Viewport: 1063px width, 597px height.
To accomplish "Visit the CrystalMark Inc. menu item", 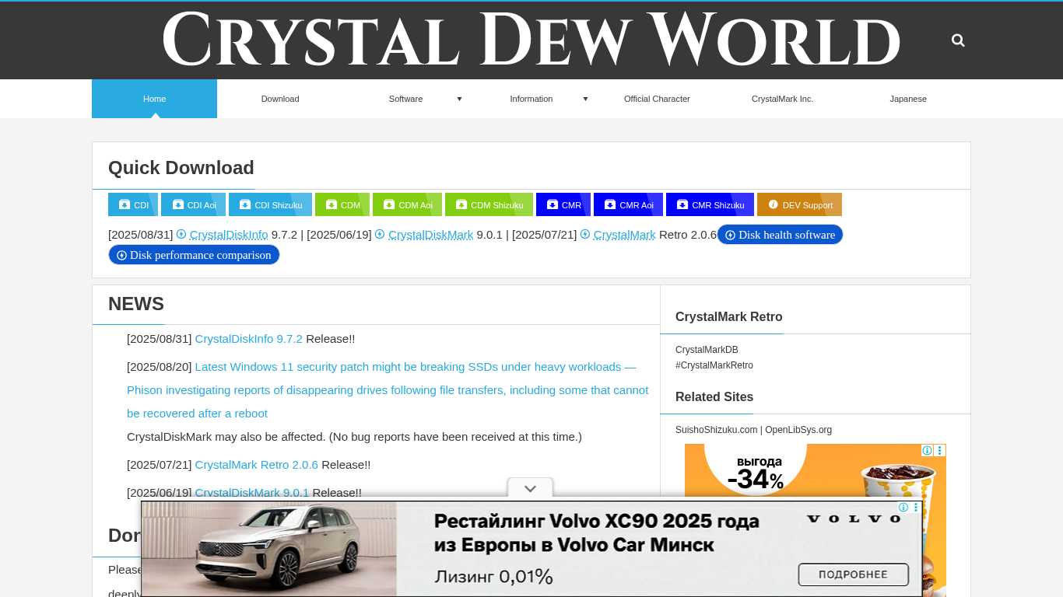I will tap(783, 99).
